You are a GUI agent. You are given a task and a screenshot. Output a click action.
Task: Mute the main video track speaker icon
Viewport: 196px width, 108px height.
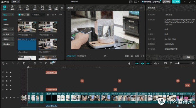click(14, 98)
